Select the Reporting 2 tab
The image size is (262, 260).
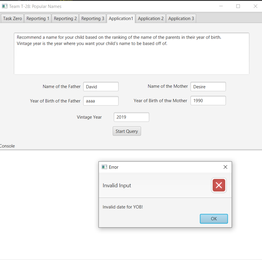[x=65, y=18]
